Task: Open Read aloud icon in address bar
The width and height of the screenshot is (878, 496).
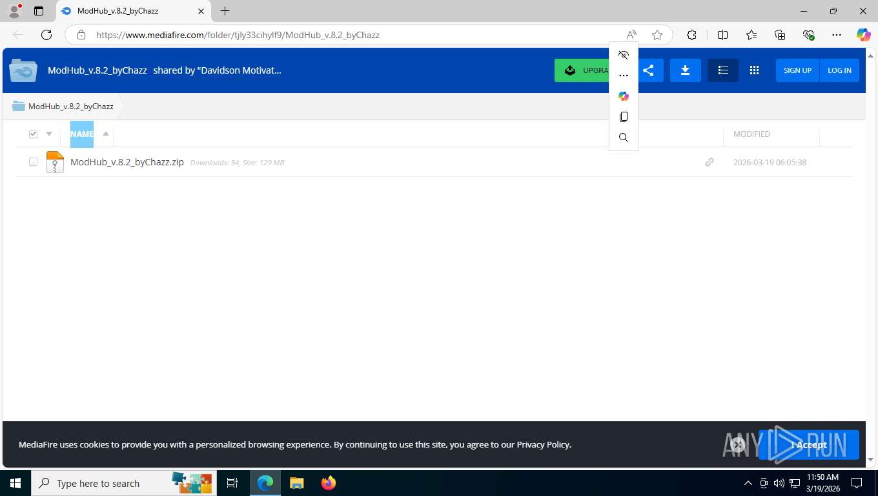Action: point(631,35)
